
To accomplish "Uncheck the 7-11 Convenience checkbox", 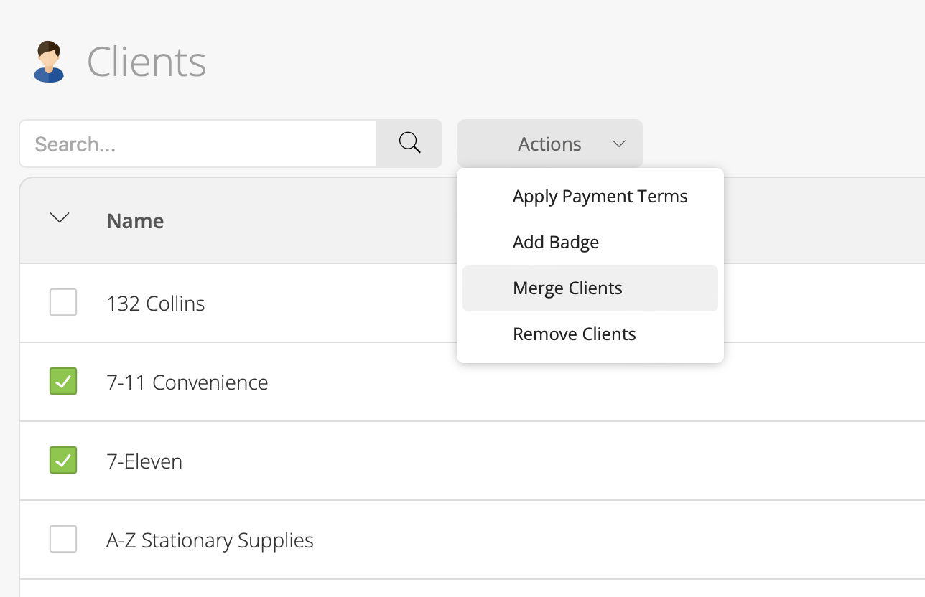I will (x=63, y=381).
